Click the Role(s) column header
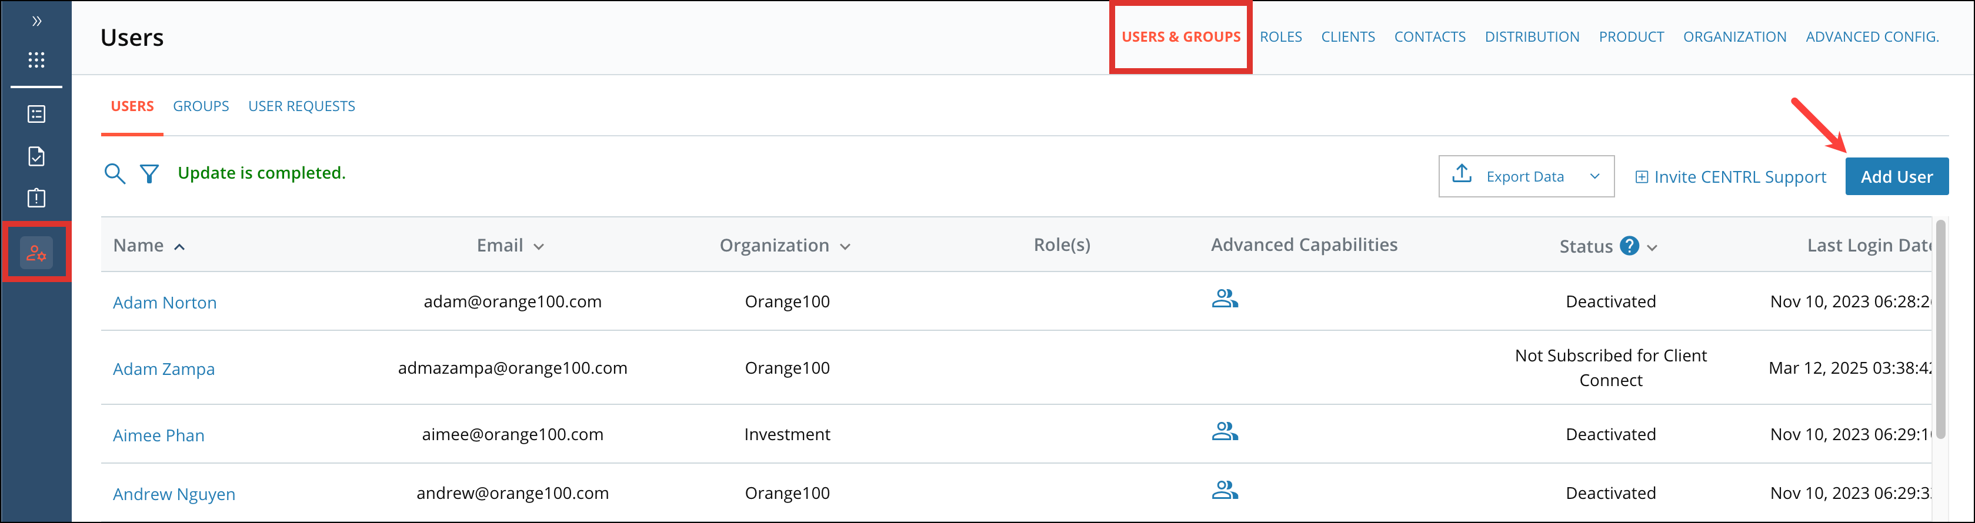1975x523 pixels. [x=1061, y=245]
